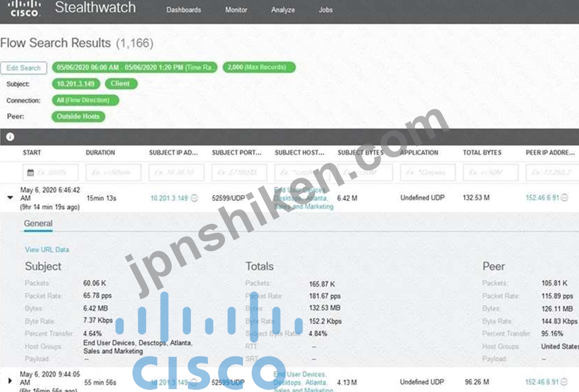Click the "Flow Search Results" page heading
The width and height of the screenshot is (579, 392).
coord(55,43)
